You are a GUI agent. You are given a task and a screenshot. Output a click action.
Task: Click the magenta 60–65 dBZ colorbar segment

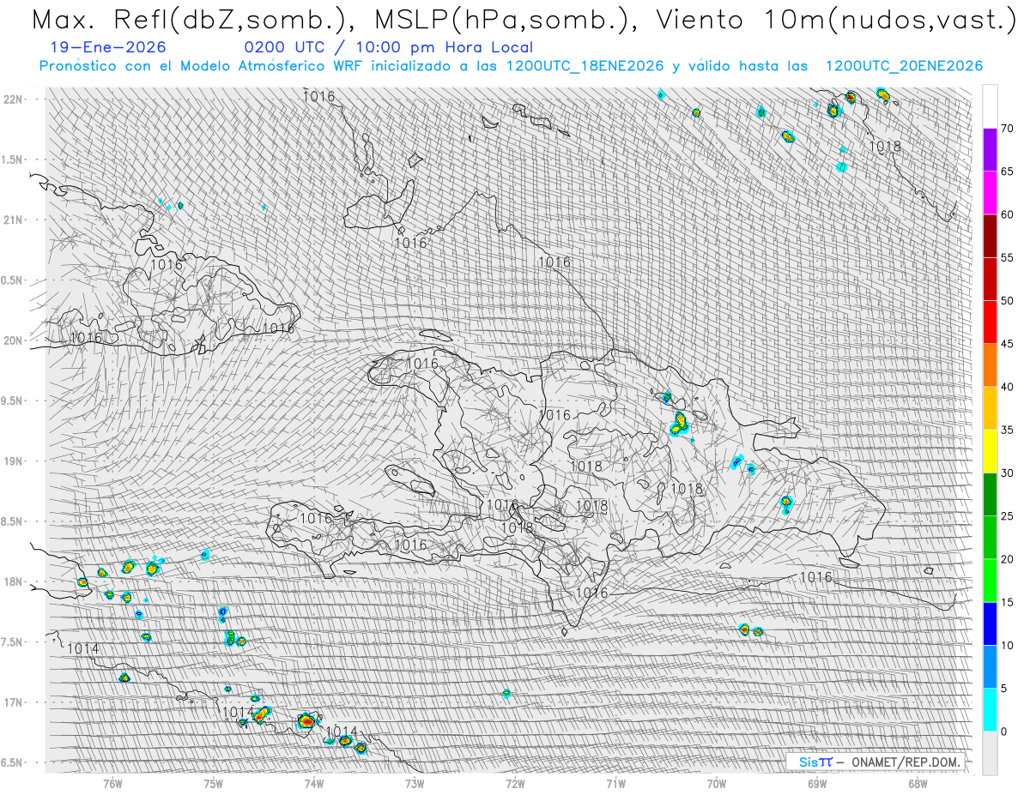point(990,193)
